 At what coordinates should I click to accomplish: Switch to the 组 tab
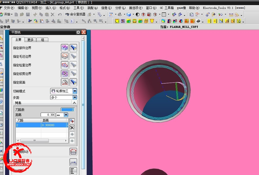pyautogui.click(x=42, y=40)
